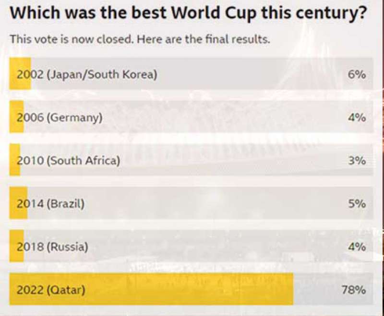Click the 2010 (South Africa) option
The width and height of the screenshot is (384, 316).
pyautogui.click(x=191, y=160)
